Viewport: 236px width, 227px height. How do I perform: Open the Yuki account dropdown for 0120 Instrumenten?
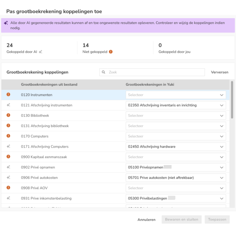coord(176,95)
